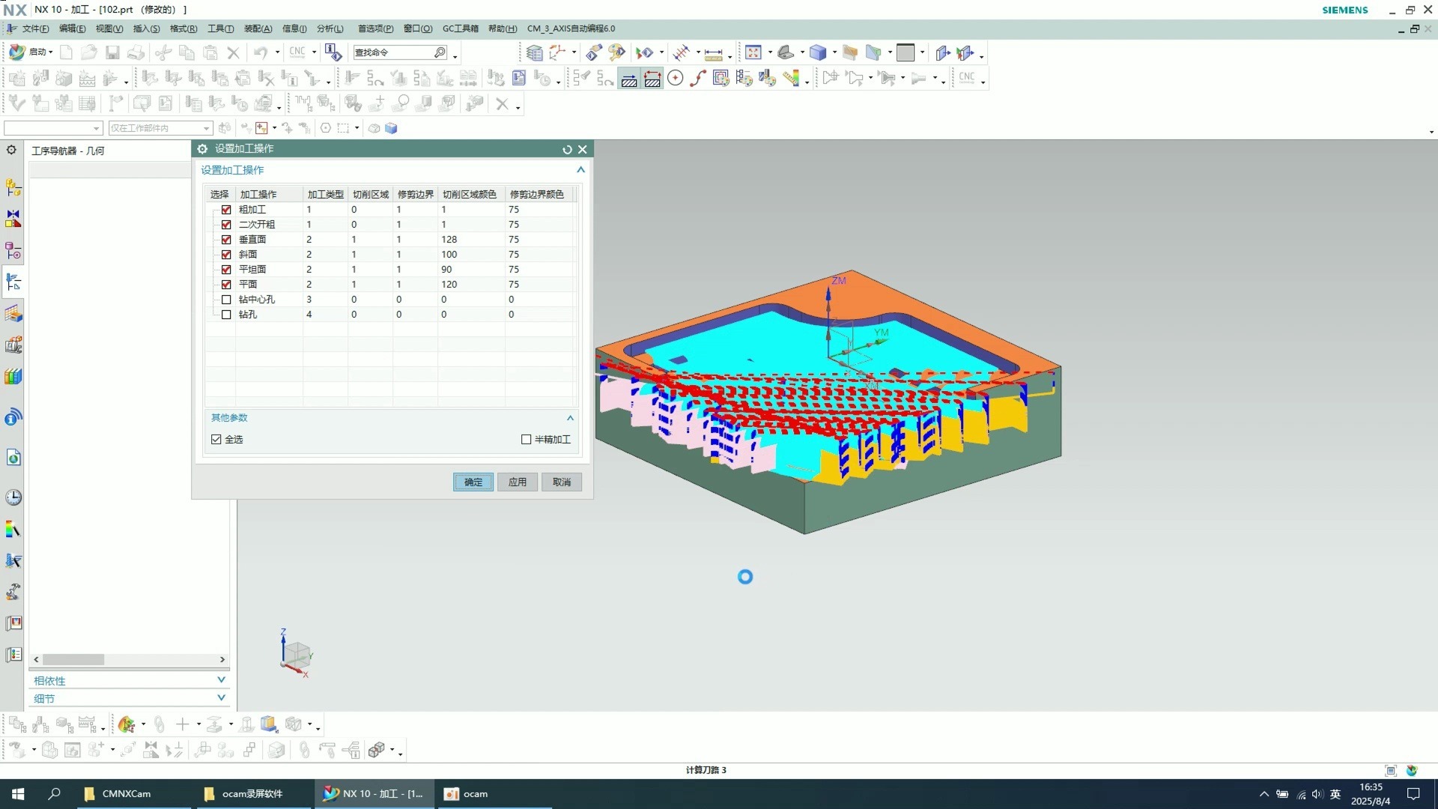
Task: Click the 取消 button
Action: pos(562,482)
